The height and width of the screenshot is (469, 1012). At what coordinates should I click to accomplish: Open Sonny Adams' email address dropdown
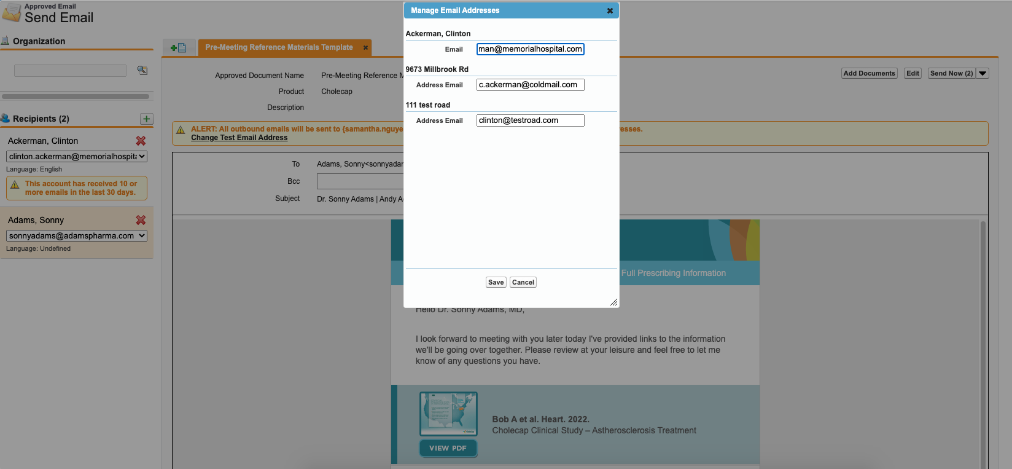click(x=77, y=236)
